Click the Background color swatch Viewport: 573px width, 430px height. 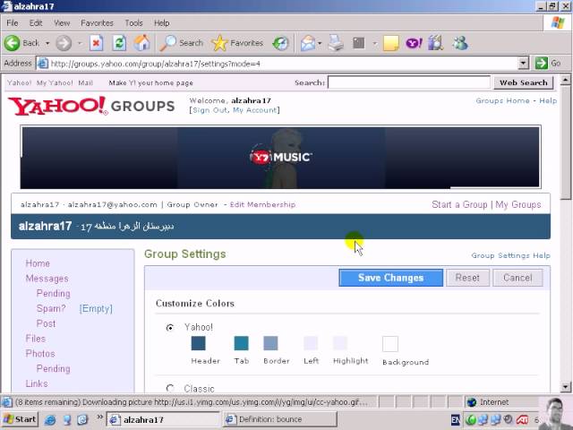[x=390, y=344]
